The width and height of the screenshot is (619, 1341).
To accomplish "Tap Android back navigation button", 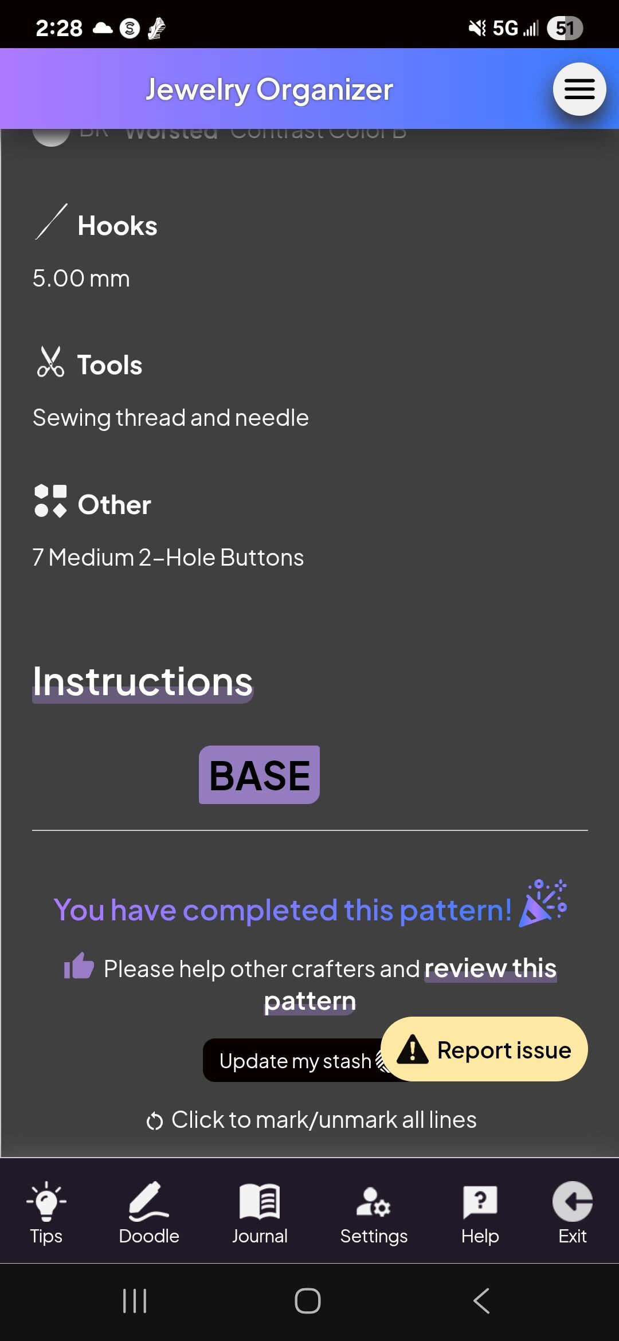I will click(481, 1301).
